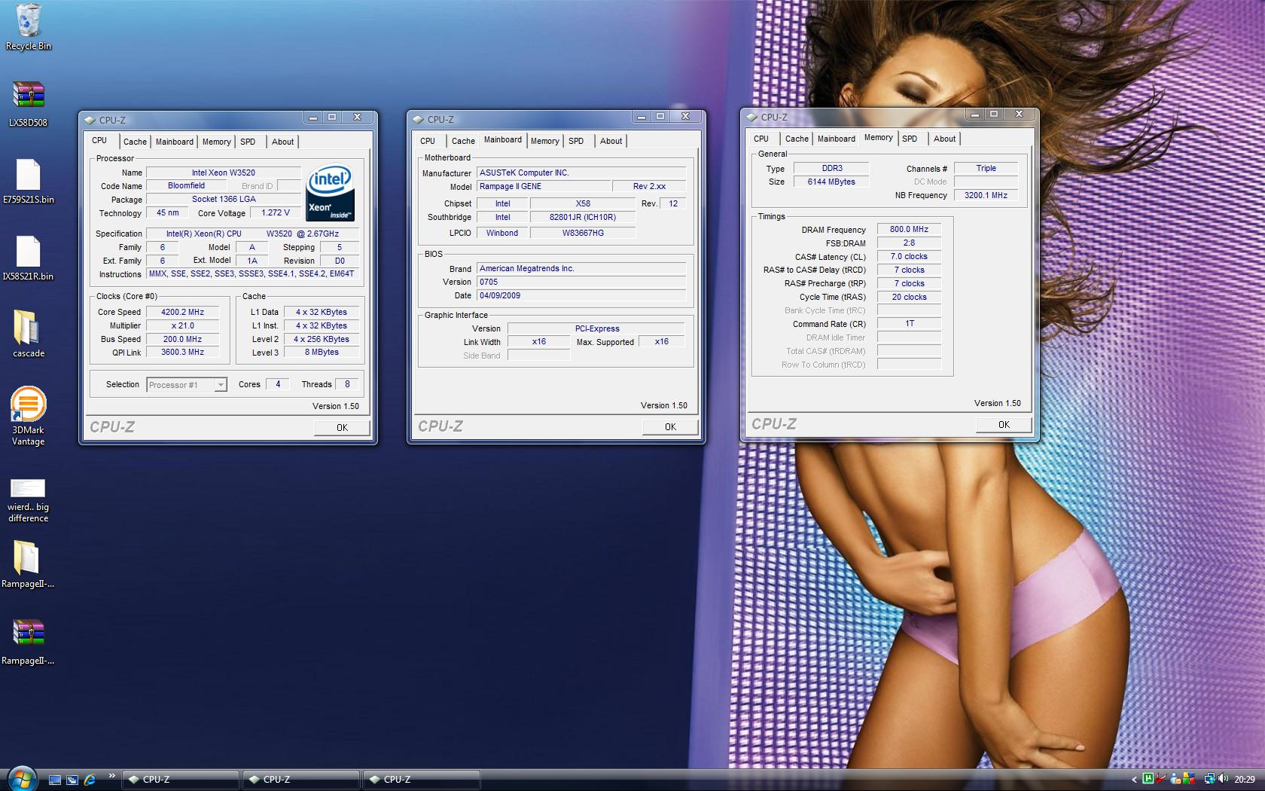
Task: Click the BIOS date 04/09/2009 field
Action: [x=581, y=296]
